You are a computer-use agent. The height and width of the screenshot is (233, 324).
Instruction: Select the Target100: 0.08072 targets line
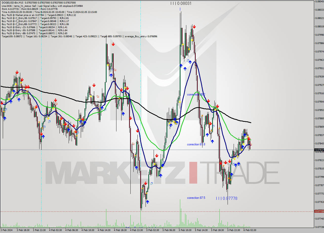[79, 36]
